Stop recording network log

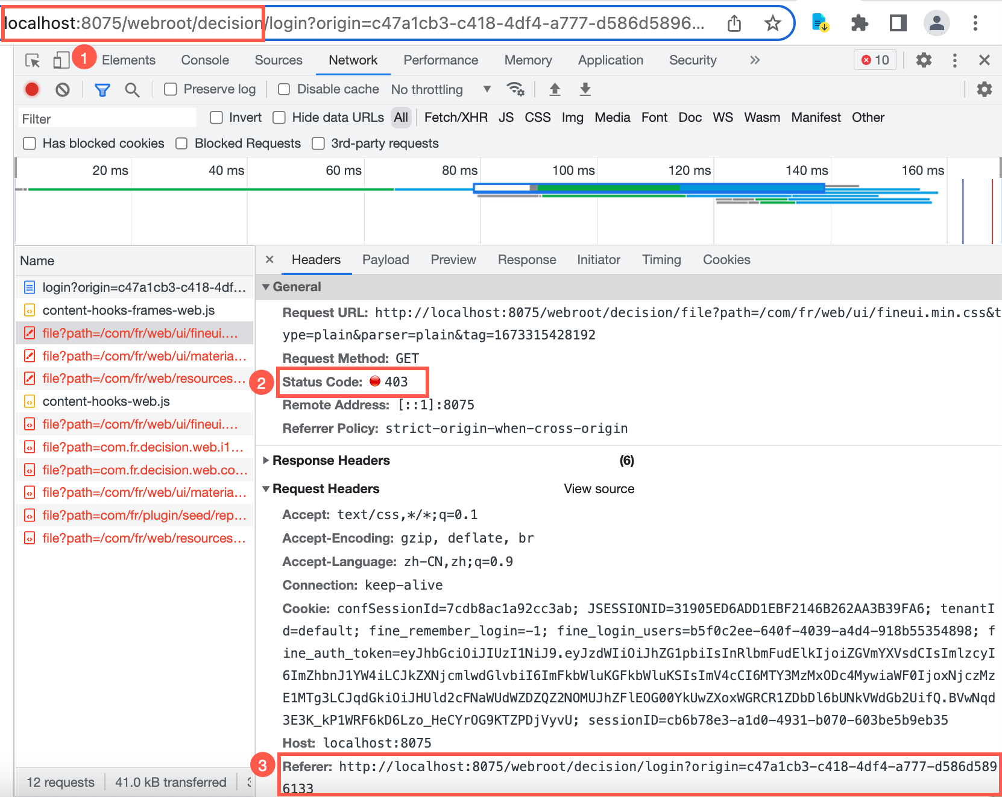coord(31,89)
